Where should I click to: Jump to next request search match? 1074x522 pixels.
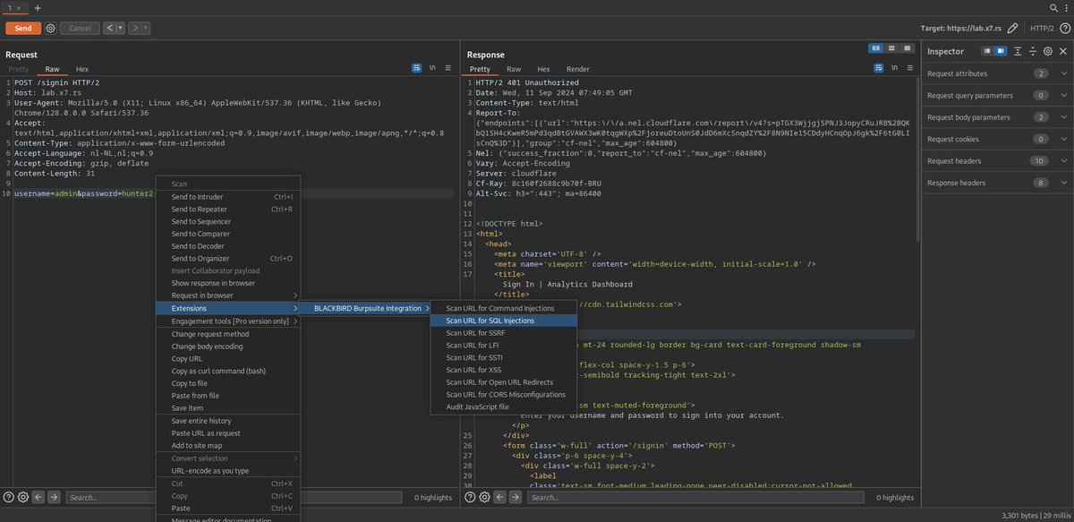[x=54, y=497]
